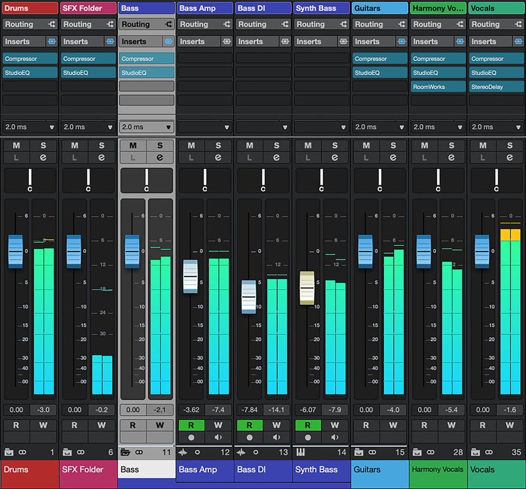Edit channel settings for Harmony Vocals
This screenshot has width=526, height=489.
click(451, 158)
